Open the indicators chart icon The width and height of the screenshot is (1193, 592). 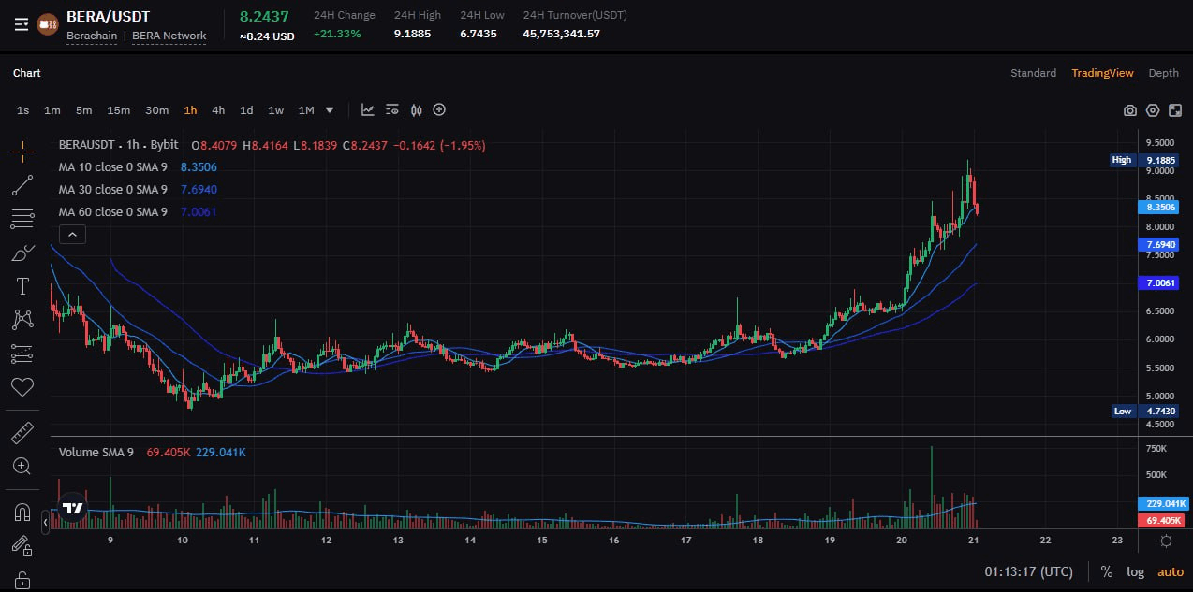pyautogui.click(x=368, y=109)
